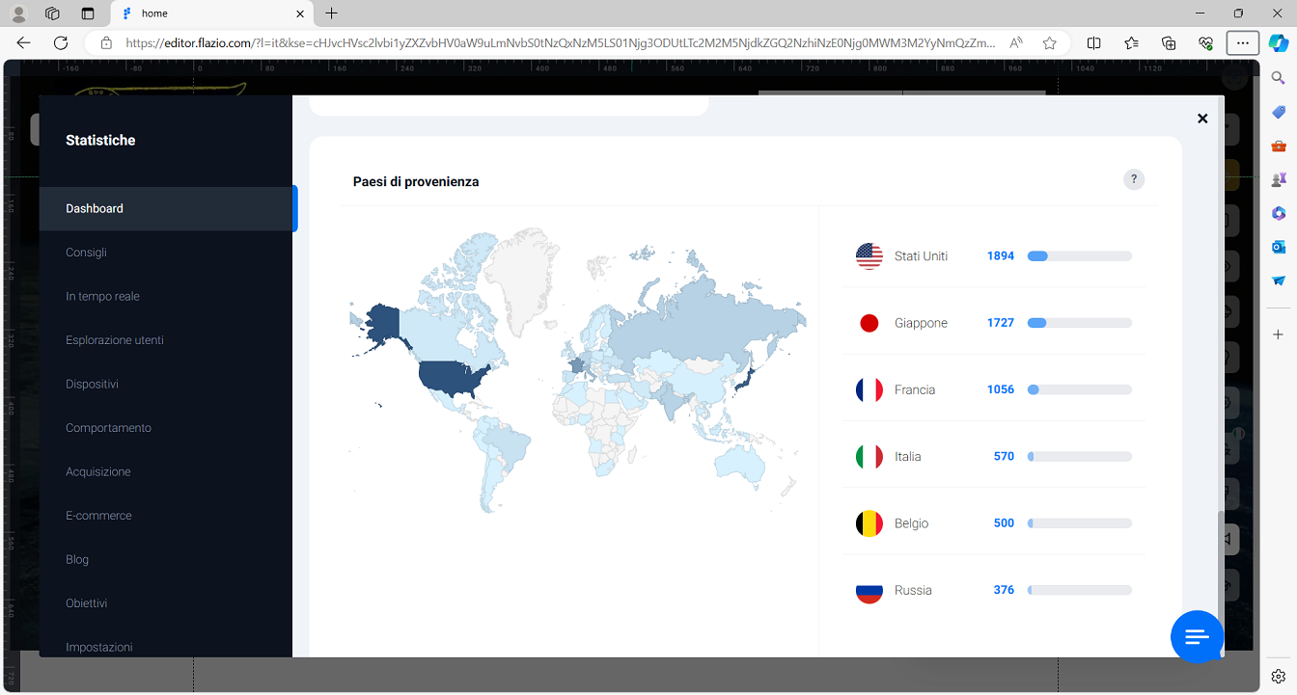Image resolution: width=1297 pixels, height=695 pixels.
Task: Open the browser settings and more menu
Action: pos(1242,42)
